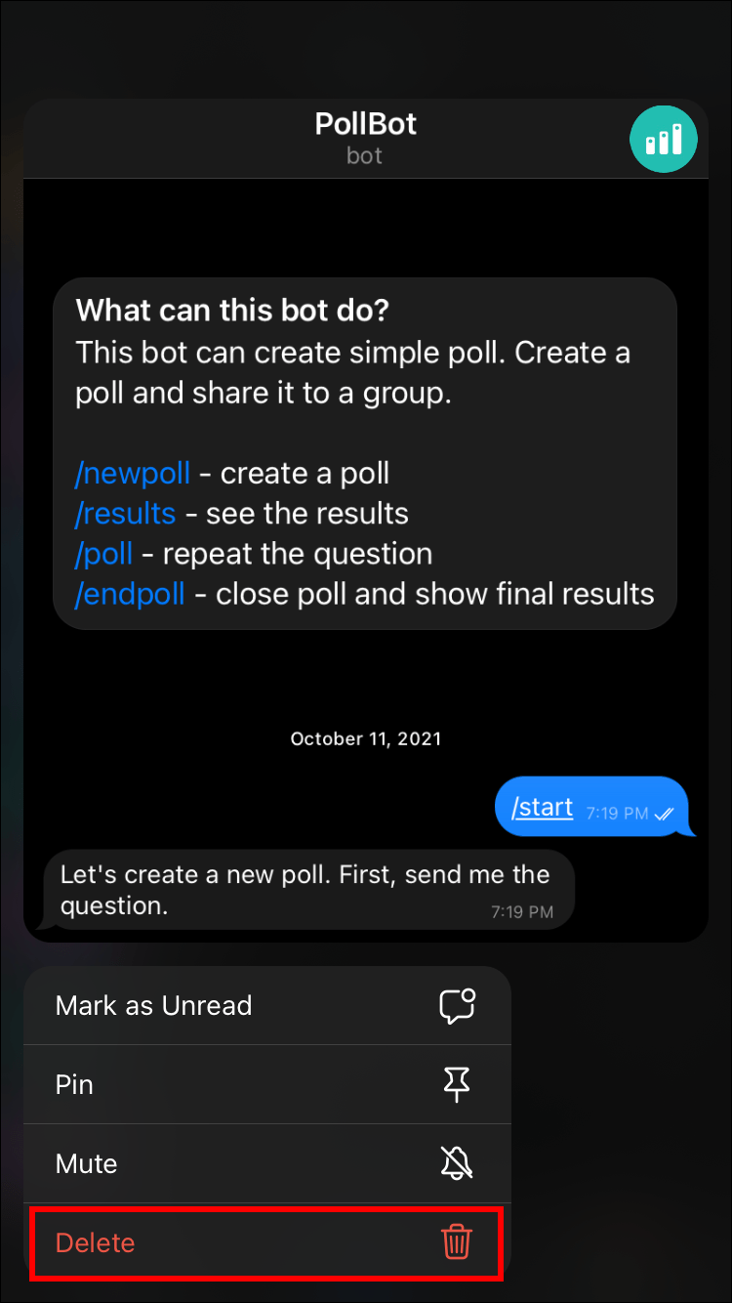Tap the /newpoll command link
This screenshot has height=1303, width=732.
pyautogui.click(x=133, y=474)
